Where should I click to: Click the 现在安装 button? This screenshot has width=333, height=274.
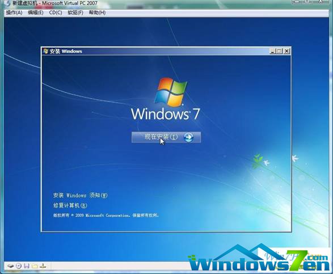coord(166,137)
